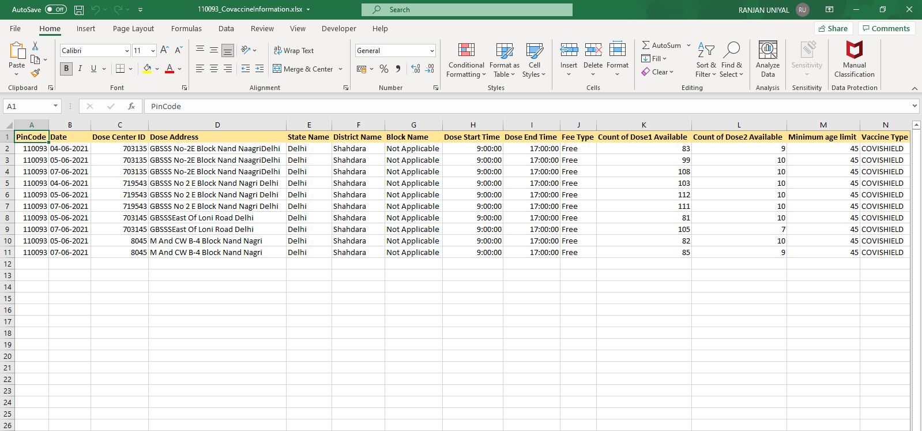This screenshot has width=922, height=431.
Task: Expand the formula bar chevron
Action: coord(915,106)
